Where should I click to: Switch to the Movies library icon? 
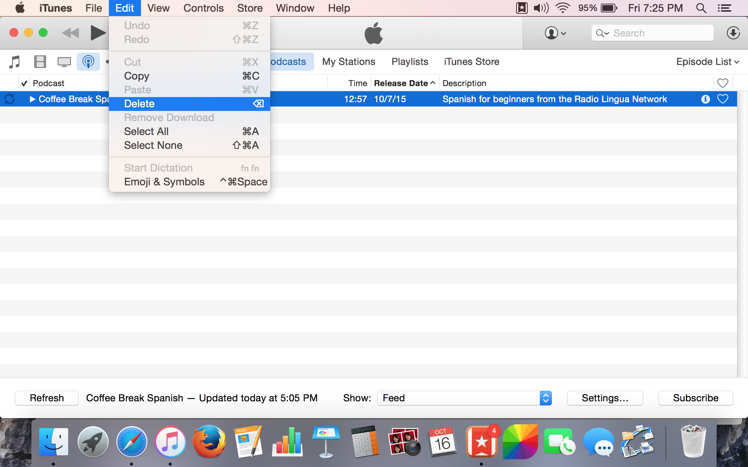[40, 62]
